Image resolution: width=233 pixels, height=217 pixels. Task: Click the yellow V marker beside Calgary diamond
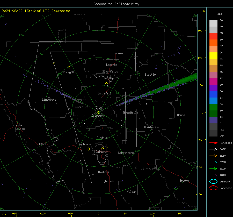click(107, 148)
